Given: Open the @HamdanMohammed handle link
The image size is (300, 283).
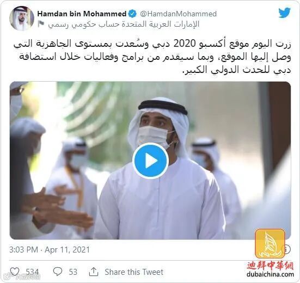Looking at the screenshot, I should pyautogui.click(x=179, y=14).
